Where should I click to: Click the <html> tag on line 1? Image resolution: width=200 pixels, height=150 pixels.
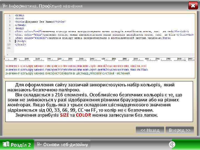click(x=19, y=15)
